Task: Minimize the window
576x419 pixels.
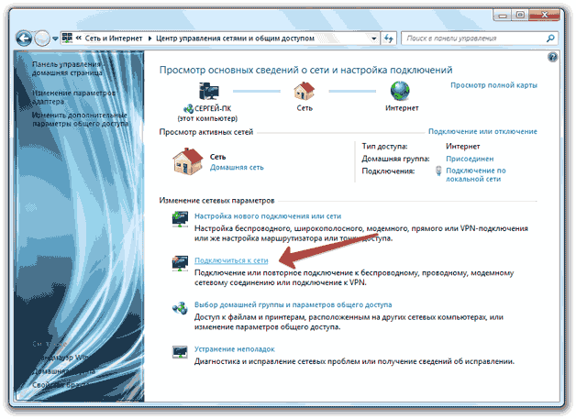Action: point(503,15)
